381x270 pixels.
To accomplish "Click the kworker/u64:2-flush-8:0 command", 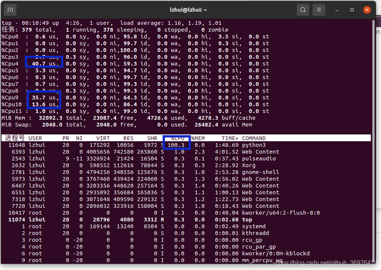I will point(281,213).
